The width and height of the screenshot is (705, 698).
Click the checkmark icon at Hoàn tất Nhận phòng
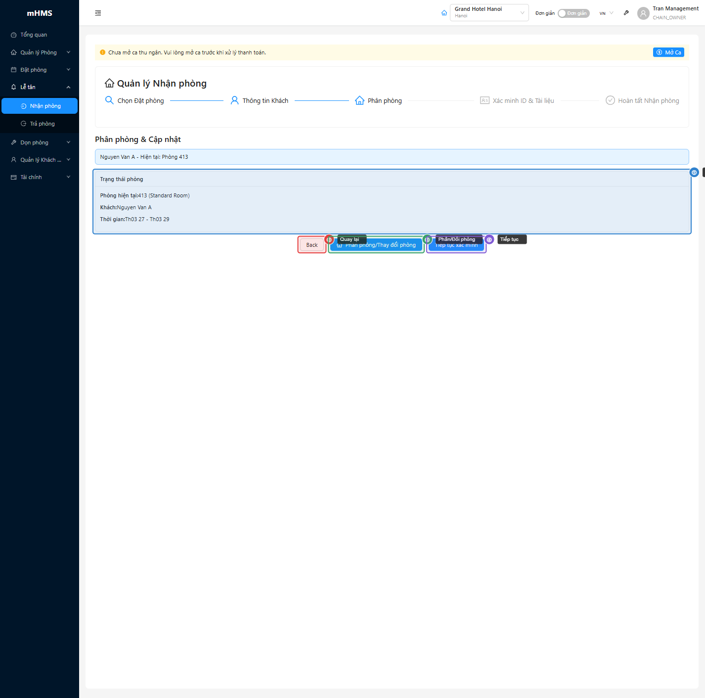pos(610,100)
